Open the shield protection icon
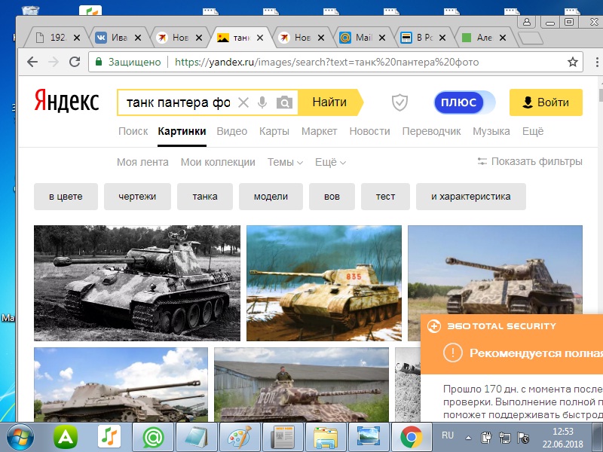The width and height of the screenshot is (603, 452). 399,102
